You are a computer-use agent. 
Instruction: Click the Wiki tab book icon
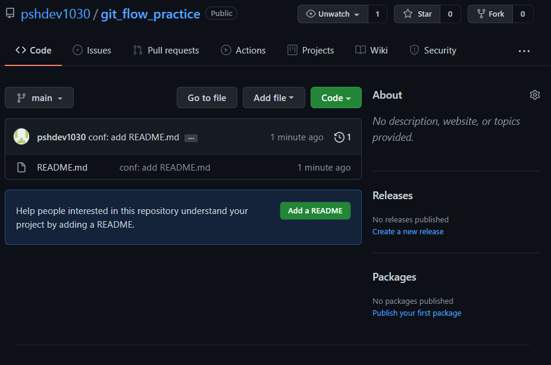361,50
